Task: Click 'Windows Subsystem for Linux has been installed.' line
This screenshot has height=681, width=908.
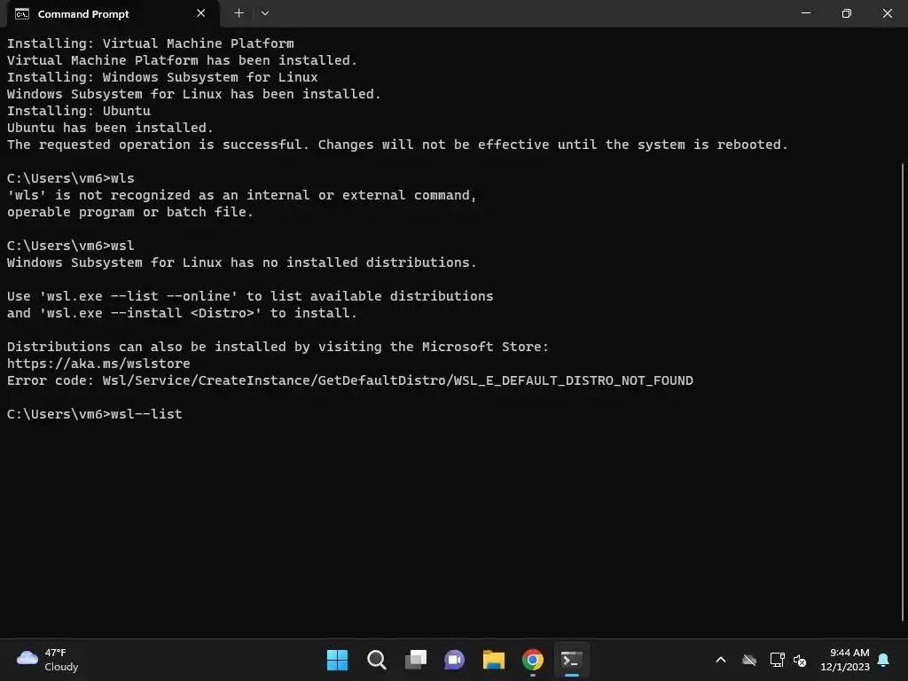Action: tap(194, 94)
